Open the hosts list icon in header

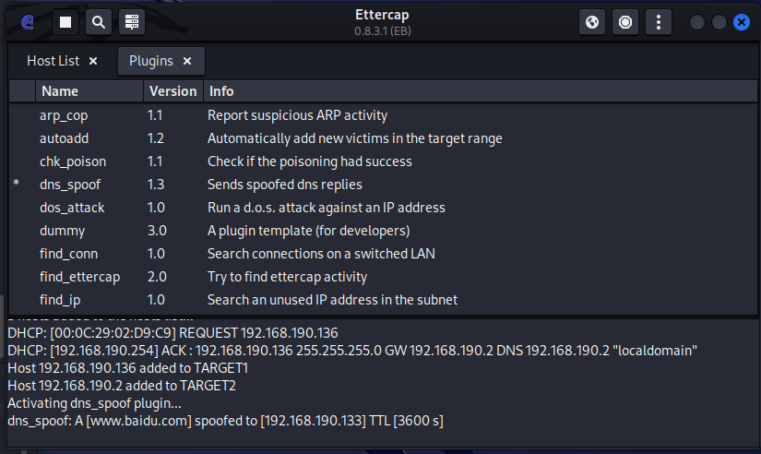point(130,22)
